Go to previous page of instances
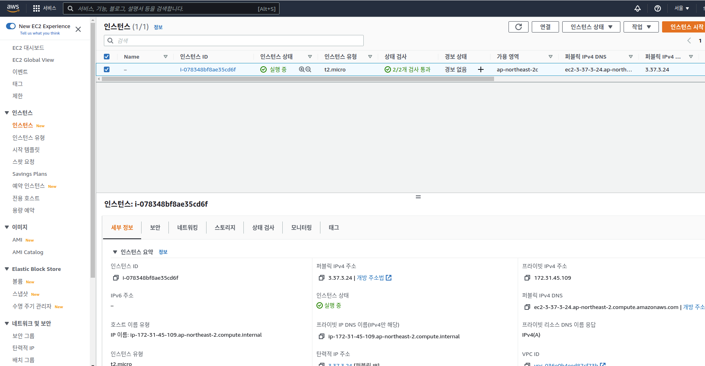 [689, 41]
